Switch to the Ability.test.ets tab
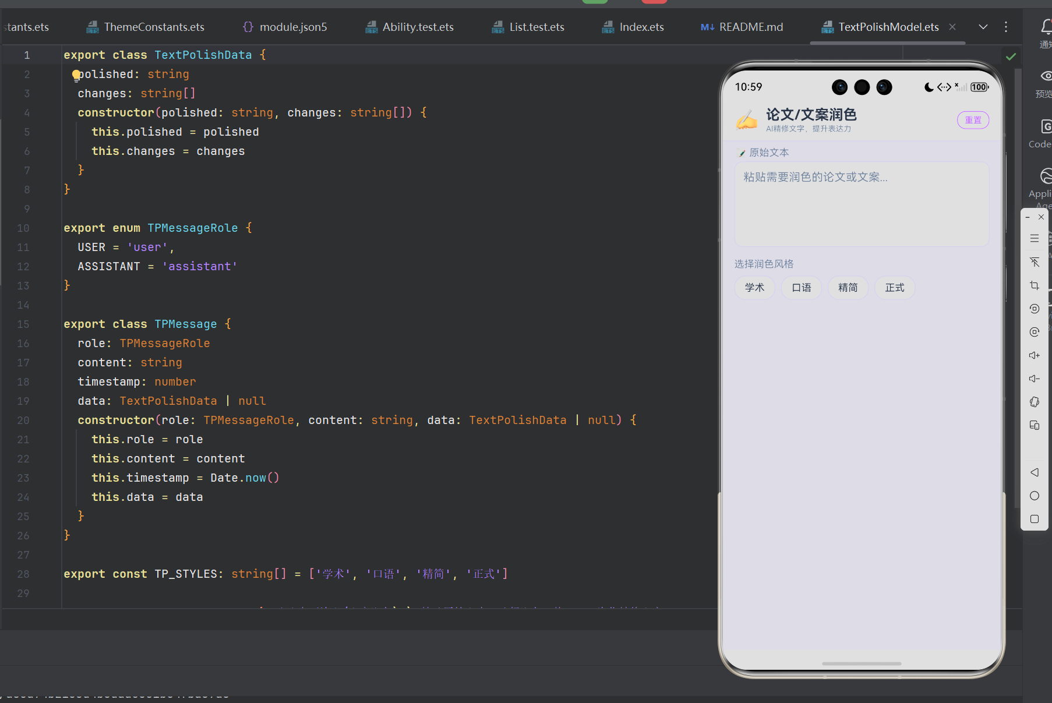 pyautogui.click(x=409, y=27)
